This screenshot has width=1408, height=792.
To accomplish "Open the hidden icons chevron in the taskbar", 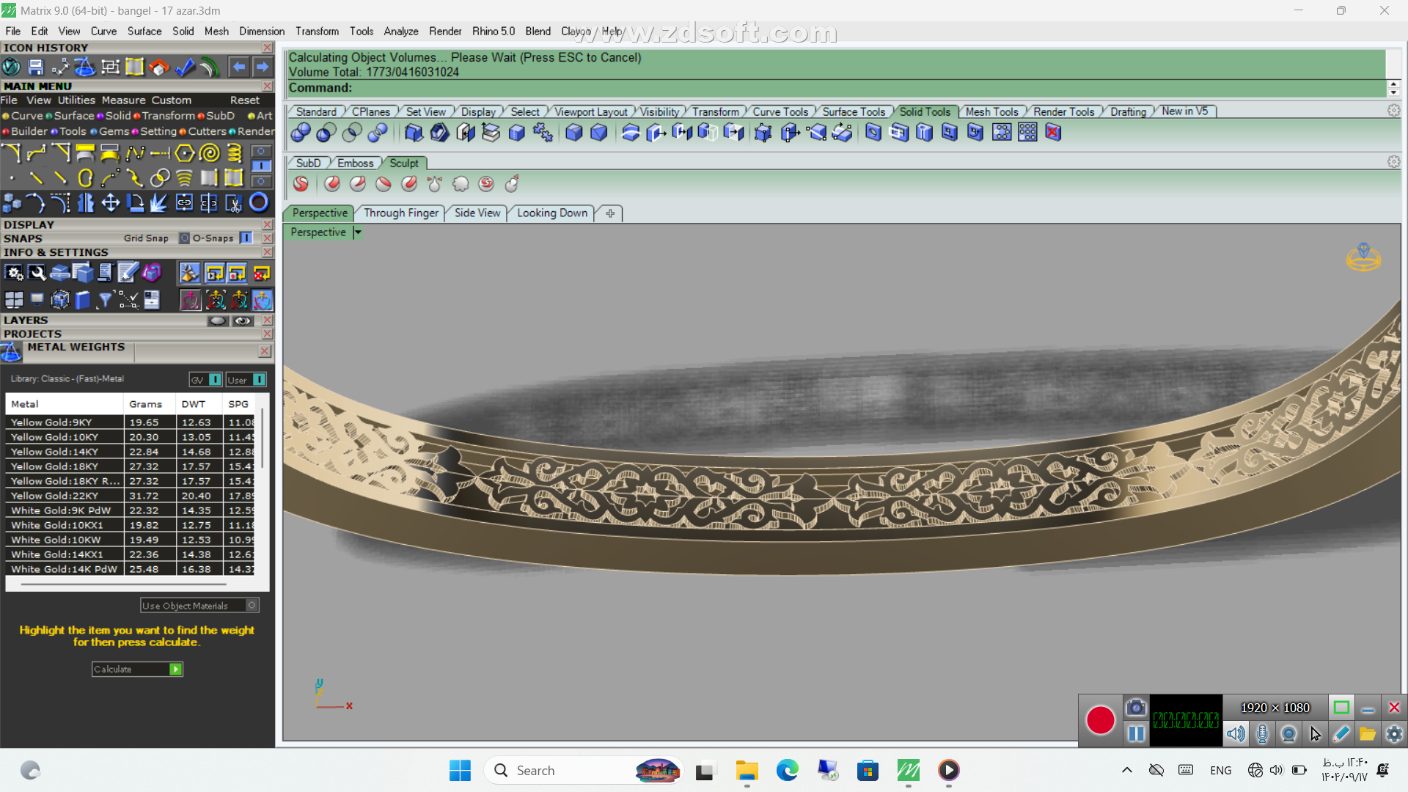I will (x=1127, y=770).
